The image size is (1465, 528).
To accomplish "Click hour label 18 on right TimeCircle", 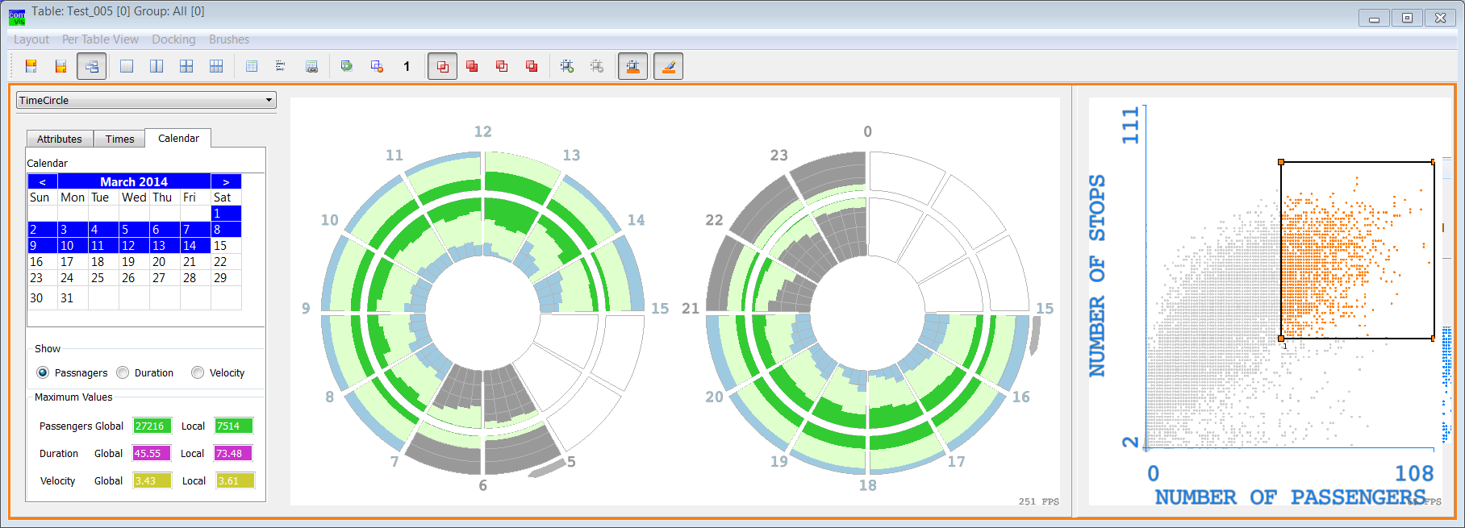I will tap(867, 485).
